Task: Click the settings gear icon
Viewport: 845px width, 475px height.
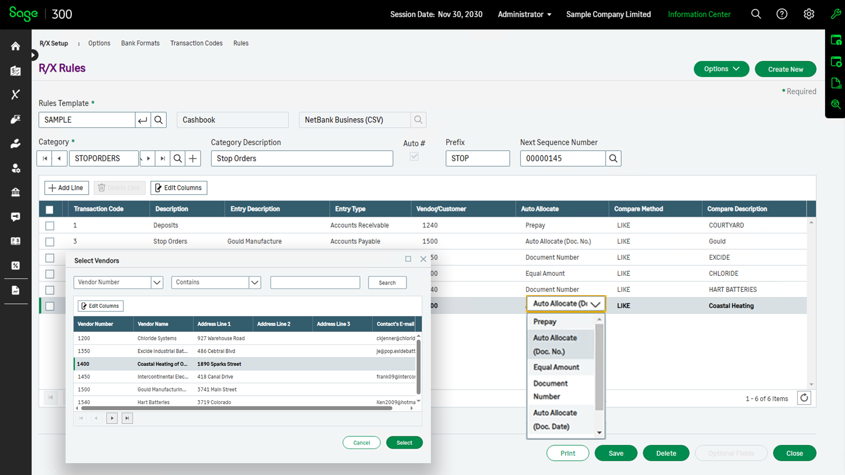Action: [808, 14]
